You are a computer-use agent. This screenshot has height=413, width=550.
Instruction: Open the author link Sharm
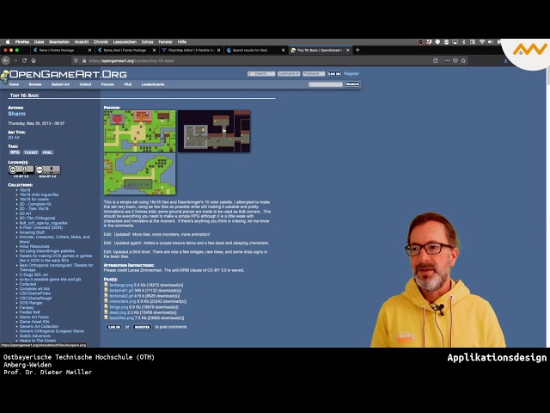17,114
